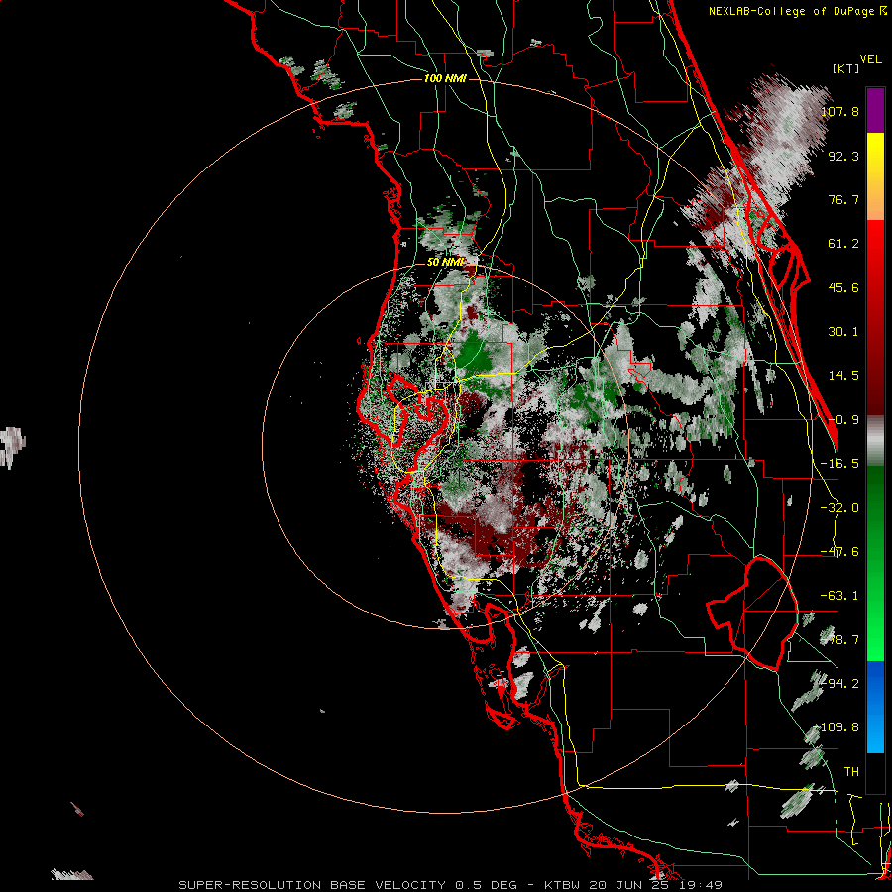Click the "VEL" legend title

(870, 59)
